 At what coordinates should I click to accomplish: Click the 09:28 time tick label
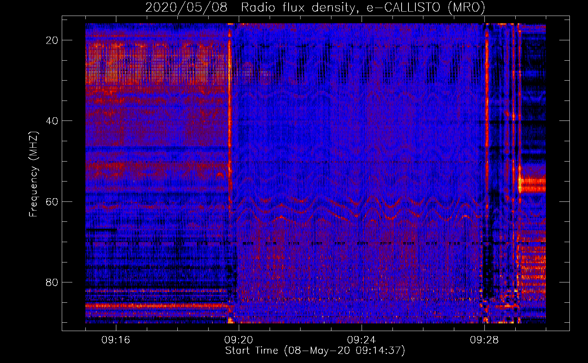484,340
